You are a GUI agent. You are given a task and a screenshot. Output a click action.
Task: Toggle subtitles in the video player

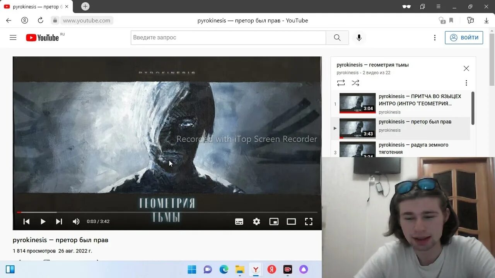point(239,222)
